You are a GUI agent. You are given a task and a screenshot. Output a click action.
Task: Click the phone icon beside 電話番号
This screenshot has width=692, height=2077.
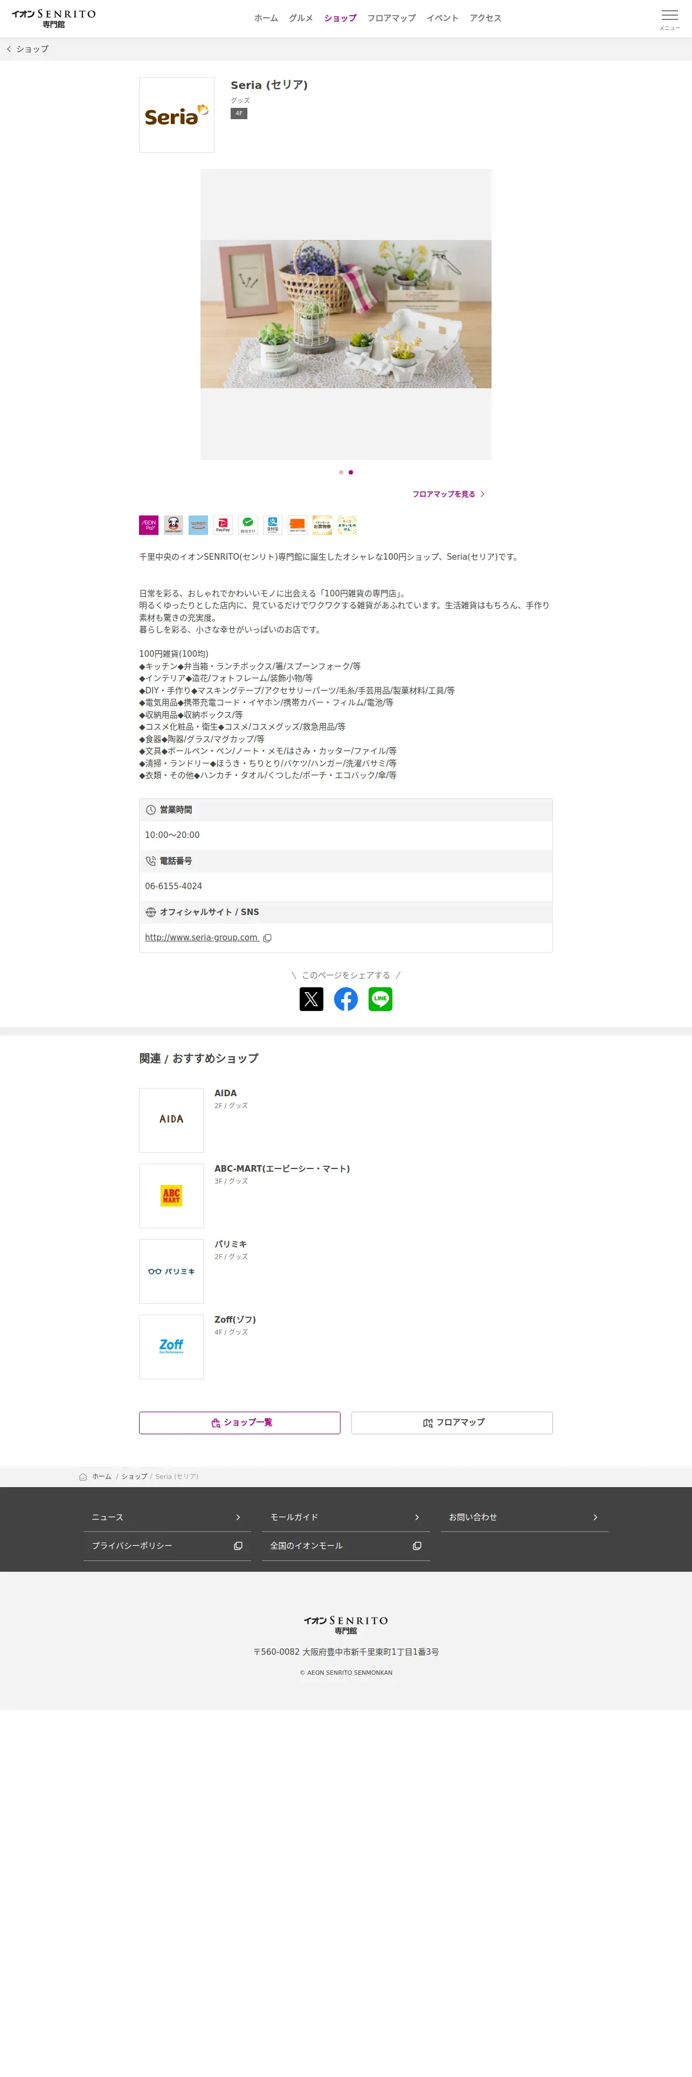tap(151, 861)
